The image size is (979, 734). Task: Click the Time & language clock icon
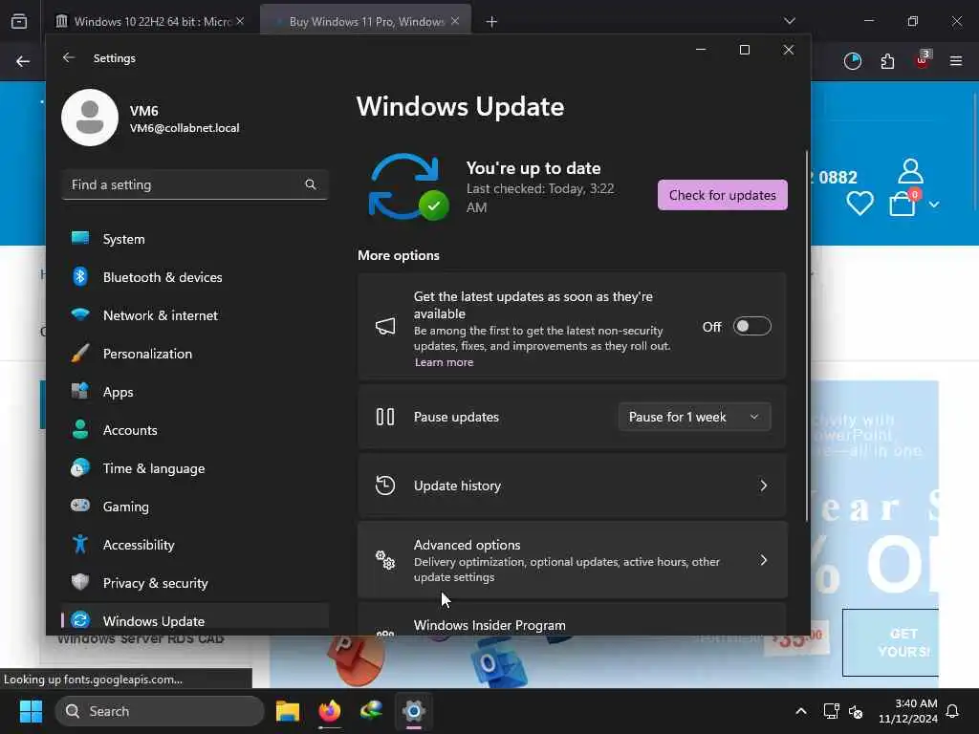click(x=80, y=468)
